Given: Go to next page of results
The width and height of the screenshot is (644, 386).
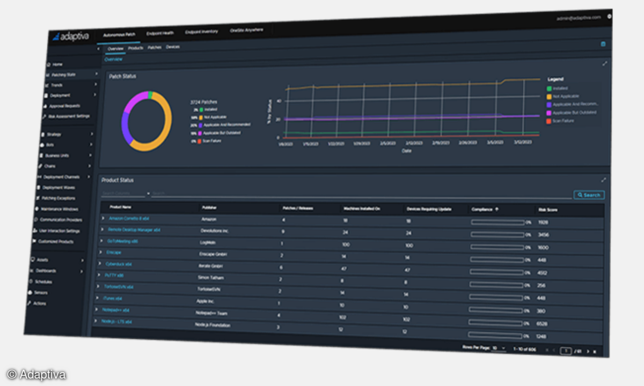Looking at the screenshot, I should click(x=587, y=352).
